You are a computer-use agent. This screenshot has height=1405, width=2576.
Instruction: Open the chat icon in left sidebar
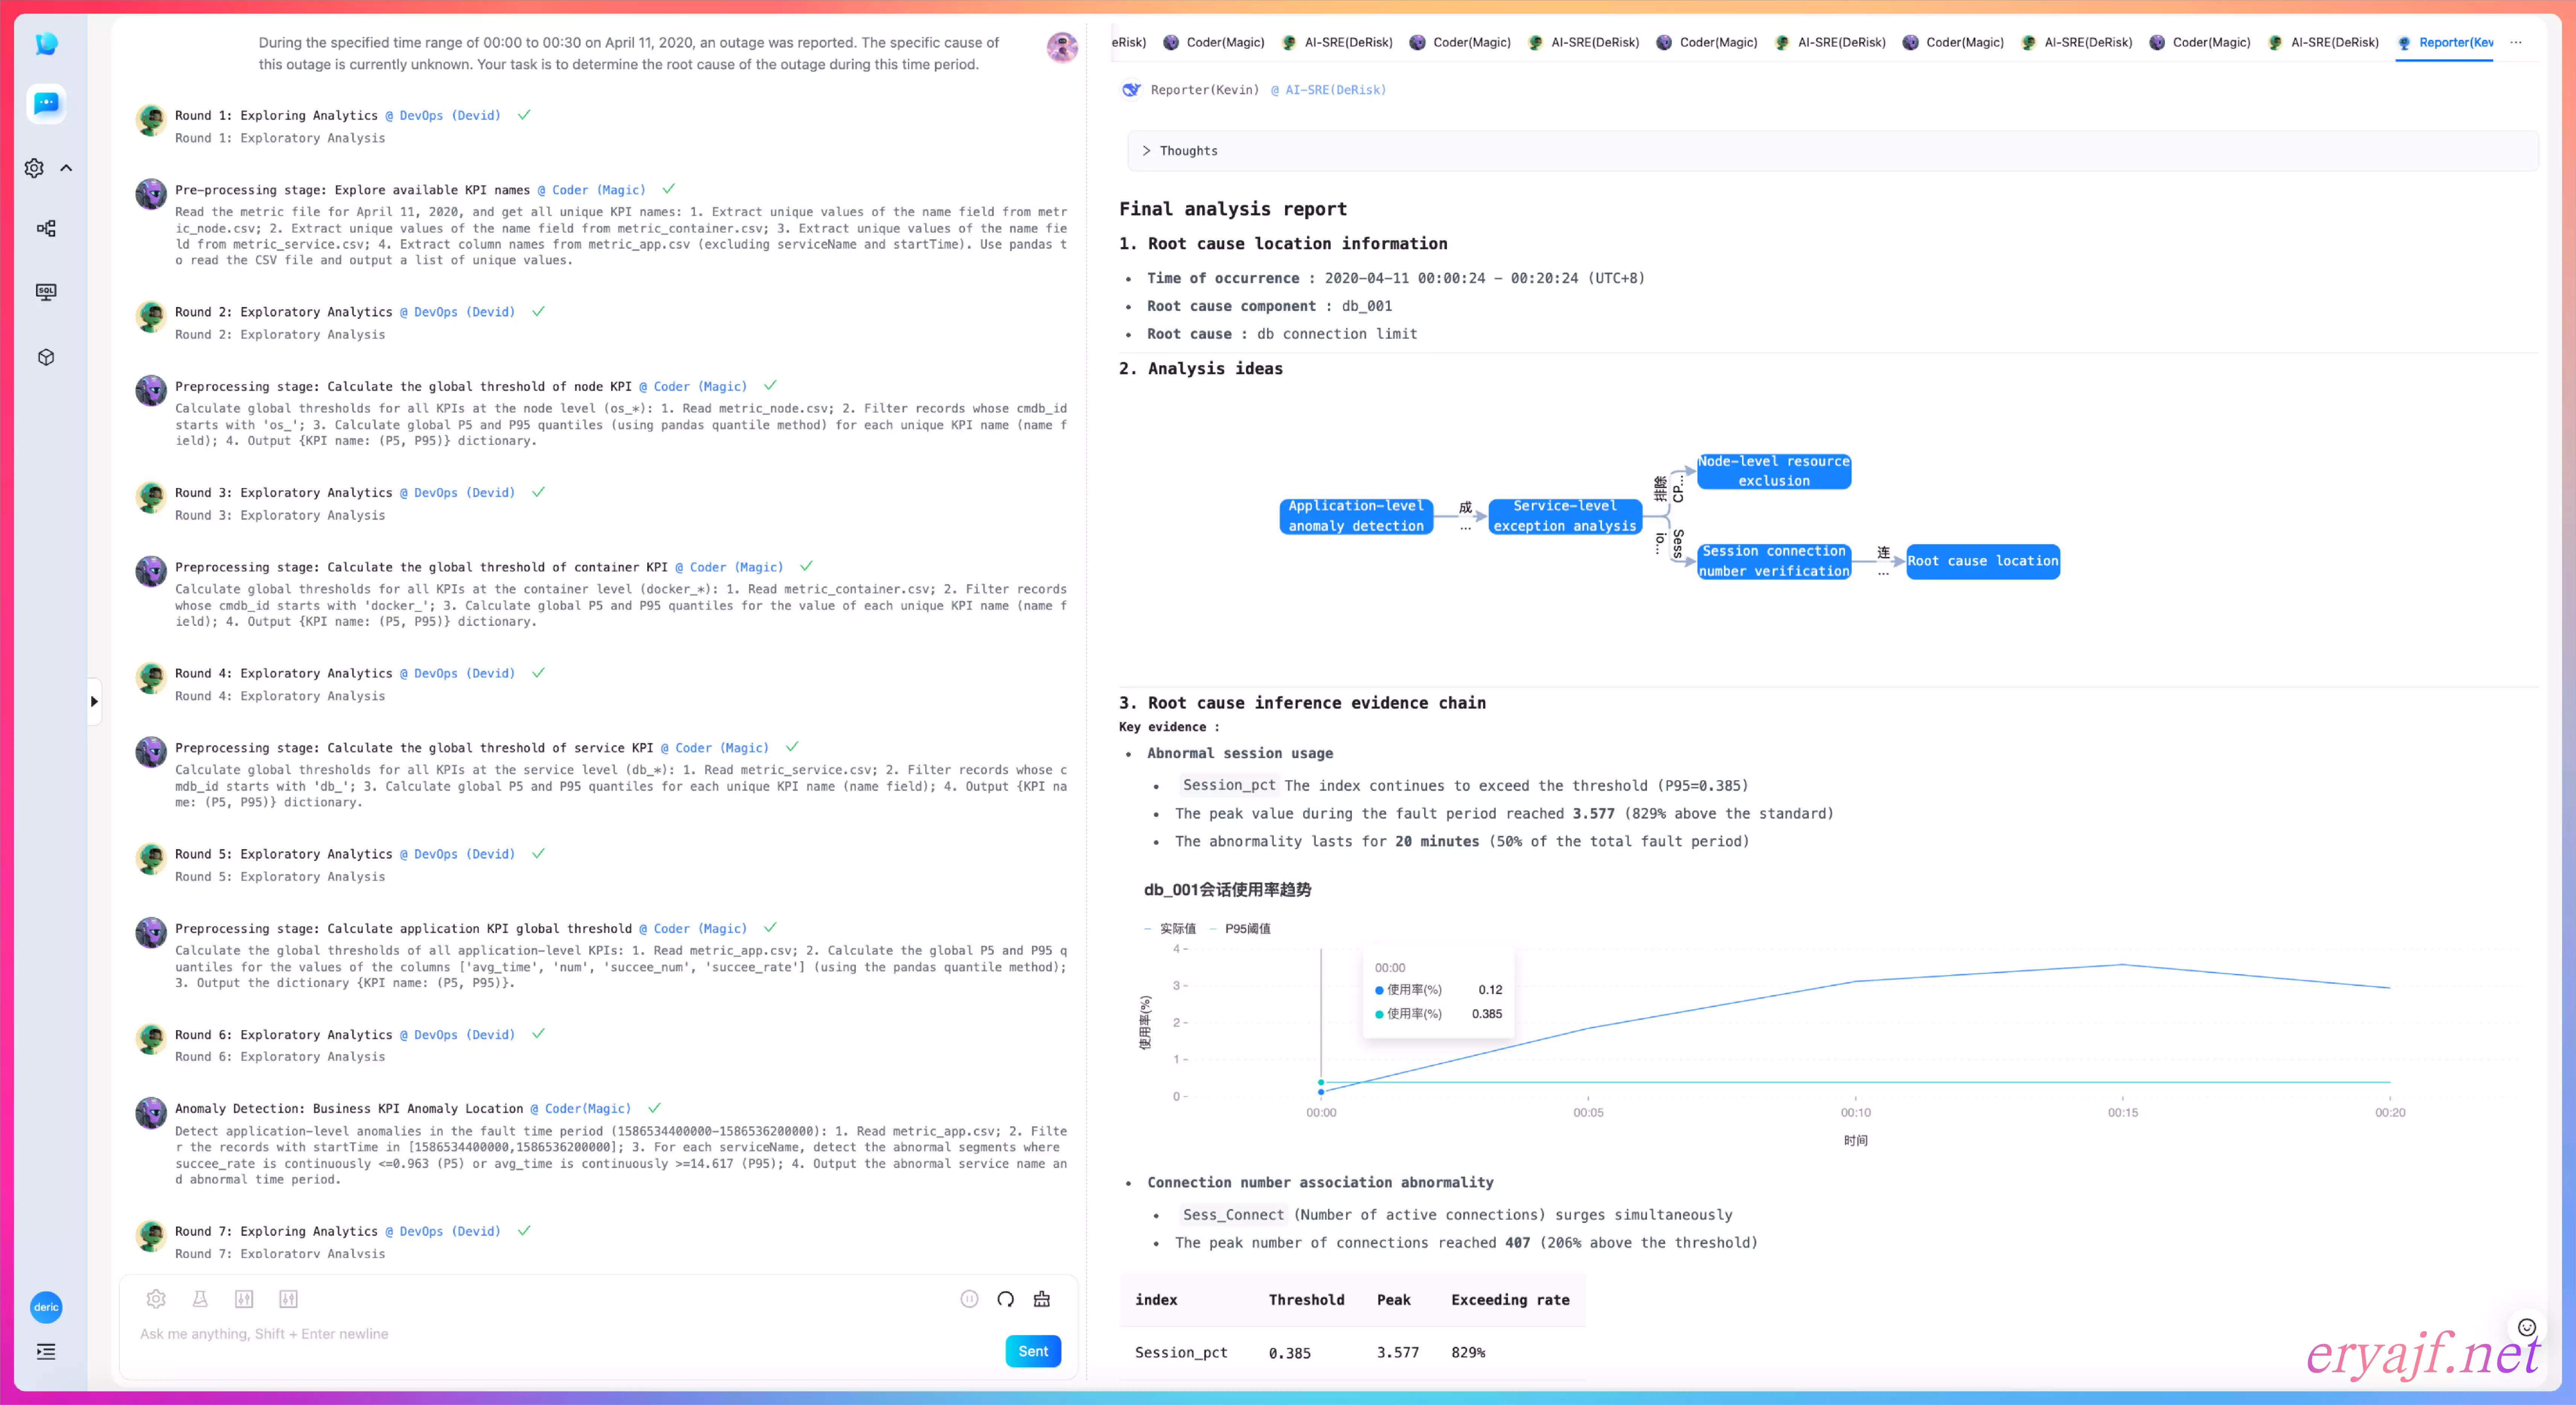point(46,103)
